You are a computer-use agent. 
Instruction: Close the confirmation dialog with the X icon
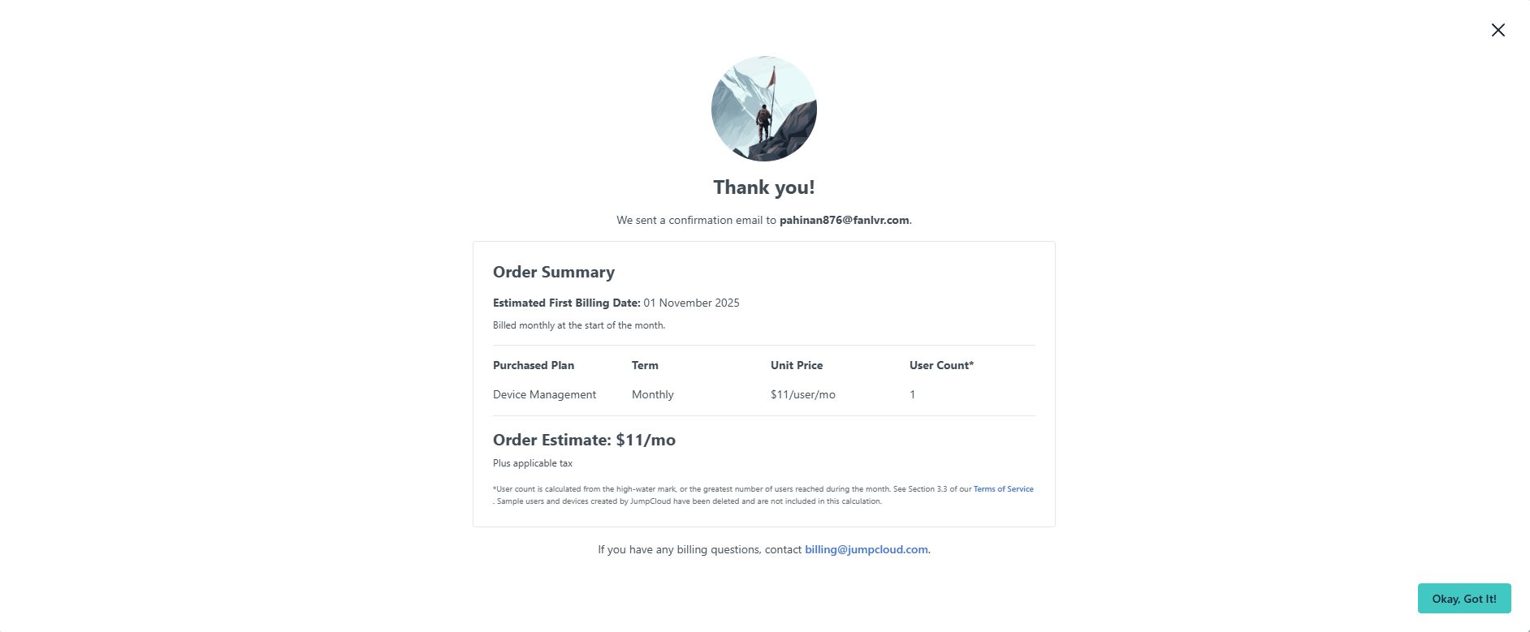click(x=1498, y=30)
